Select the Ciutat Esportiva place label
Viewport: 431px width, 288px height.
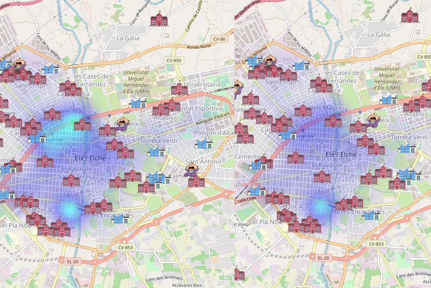pyautogui.click(x=199, y=108)
